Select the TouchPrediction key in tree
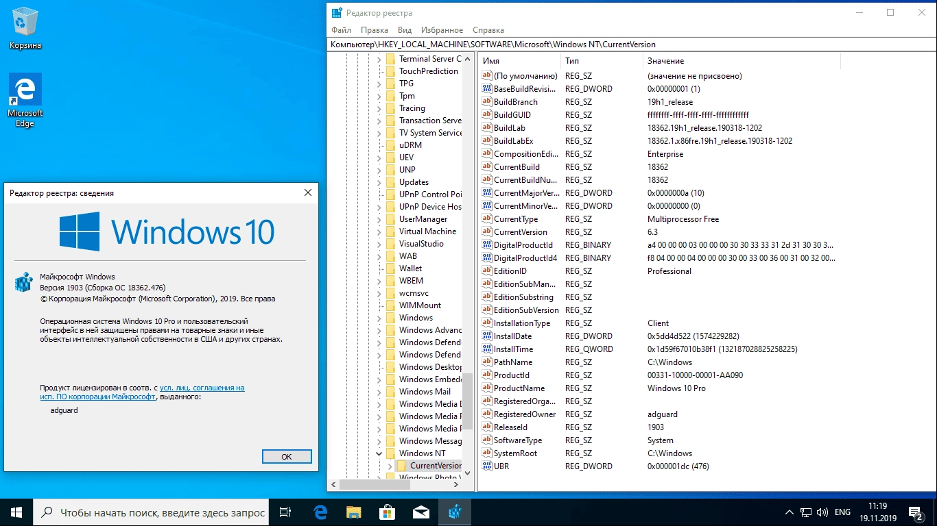This screenshot has width=937, height=526. [428, 71]
